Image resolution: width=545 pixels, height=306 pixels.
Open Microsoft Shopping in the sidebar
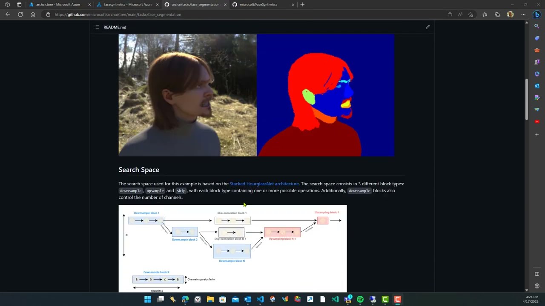tap(536, 38)
